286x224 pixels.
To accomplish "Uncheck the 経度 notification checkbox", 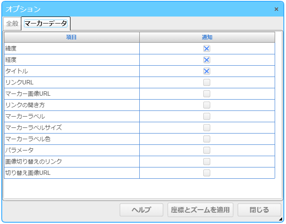I will (207, 60).
